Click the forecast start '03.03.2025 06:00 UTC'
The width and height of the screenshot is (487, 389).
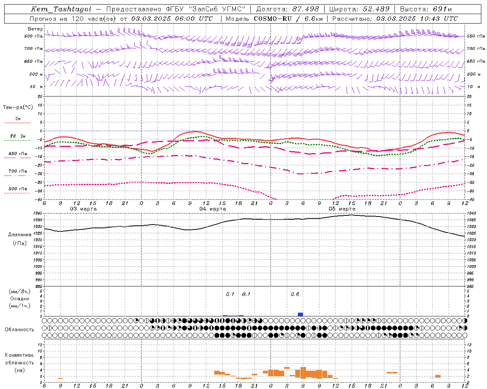[172, 19]
